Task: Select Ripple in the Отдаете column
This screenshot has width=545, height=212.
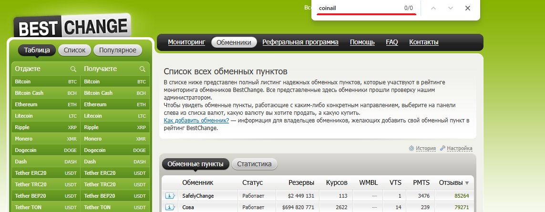Action: [46, 128]
